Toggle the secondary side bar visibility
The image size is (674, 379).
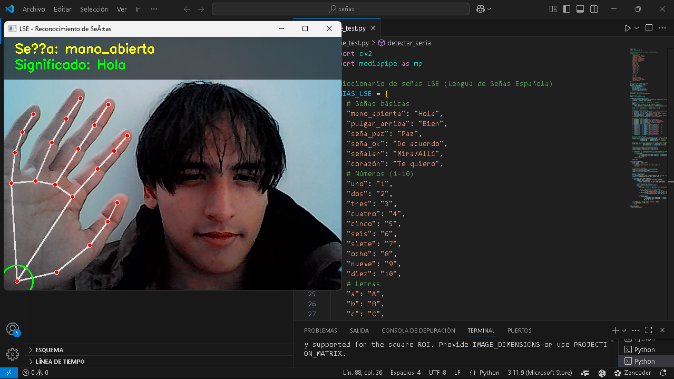pos(594,9)
